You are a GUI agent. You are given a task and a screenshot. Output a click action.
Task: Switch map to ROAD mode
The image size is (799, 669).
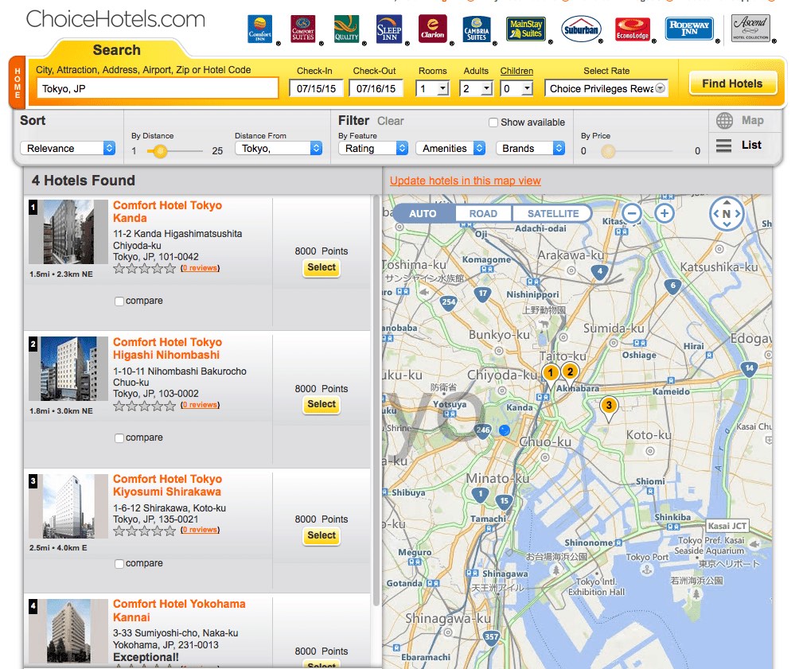[x=483, y=213]
